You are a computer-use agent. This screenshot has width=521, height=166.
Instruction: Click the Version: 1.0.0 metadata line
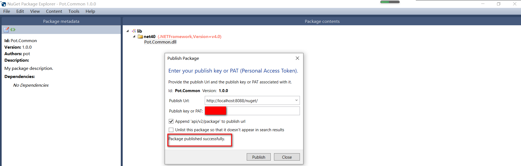point(18,47)
